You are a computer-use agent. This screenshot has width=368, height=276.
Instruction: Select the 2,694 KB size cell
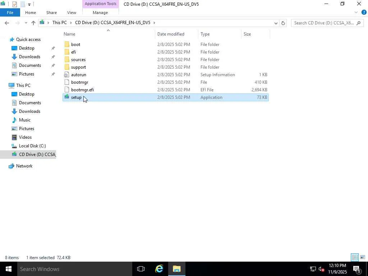(259, 89)
